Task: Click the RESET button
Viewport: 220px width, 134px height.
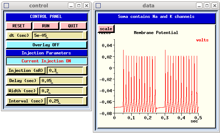Action: (19, 26)
